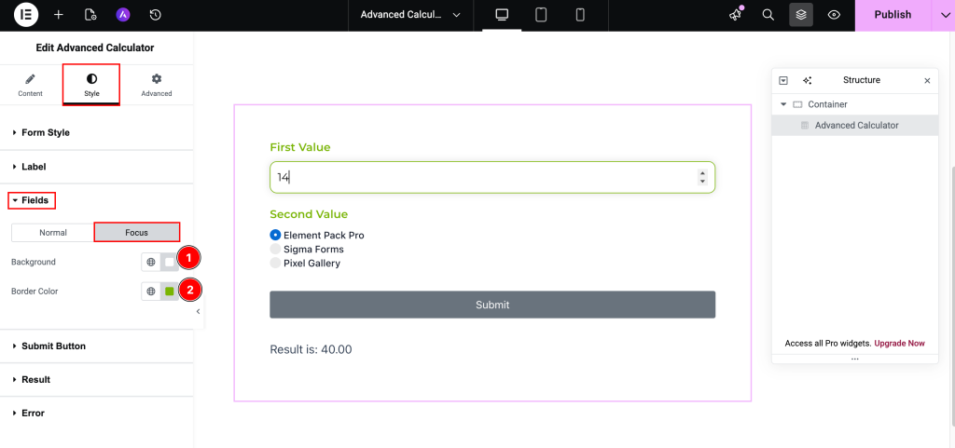
Task: Click the Elementor logo icon
Action: pyautogui.click(x=26, y=15)
